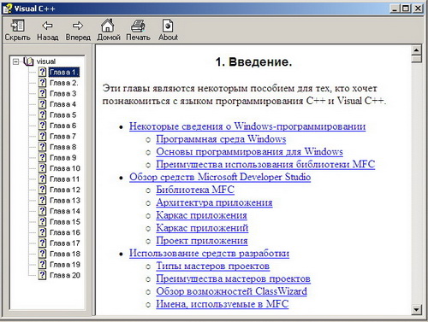This screenshot has height=322, width=428.
Task: Open Глава 17 topic
Action: [x=65, y=243]
